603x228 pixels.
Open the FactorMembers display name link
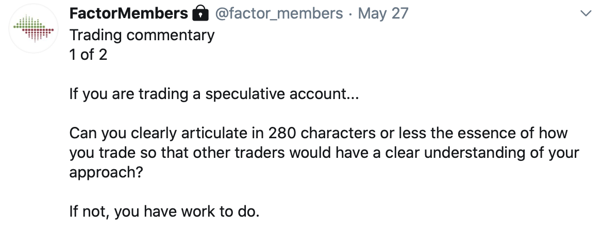pyautogui.click(x=128, y=13)
